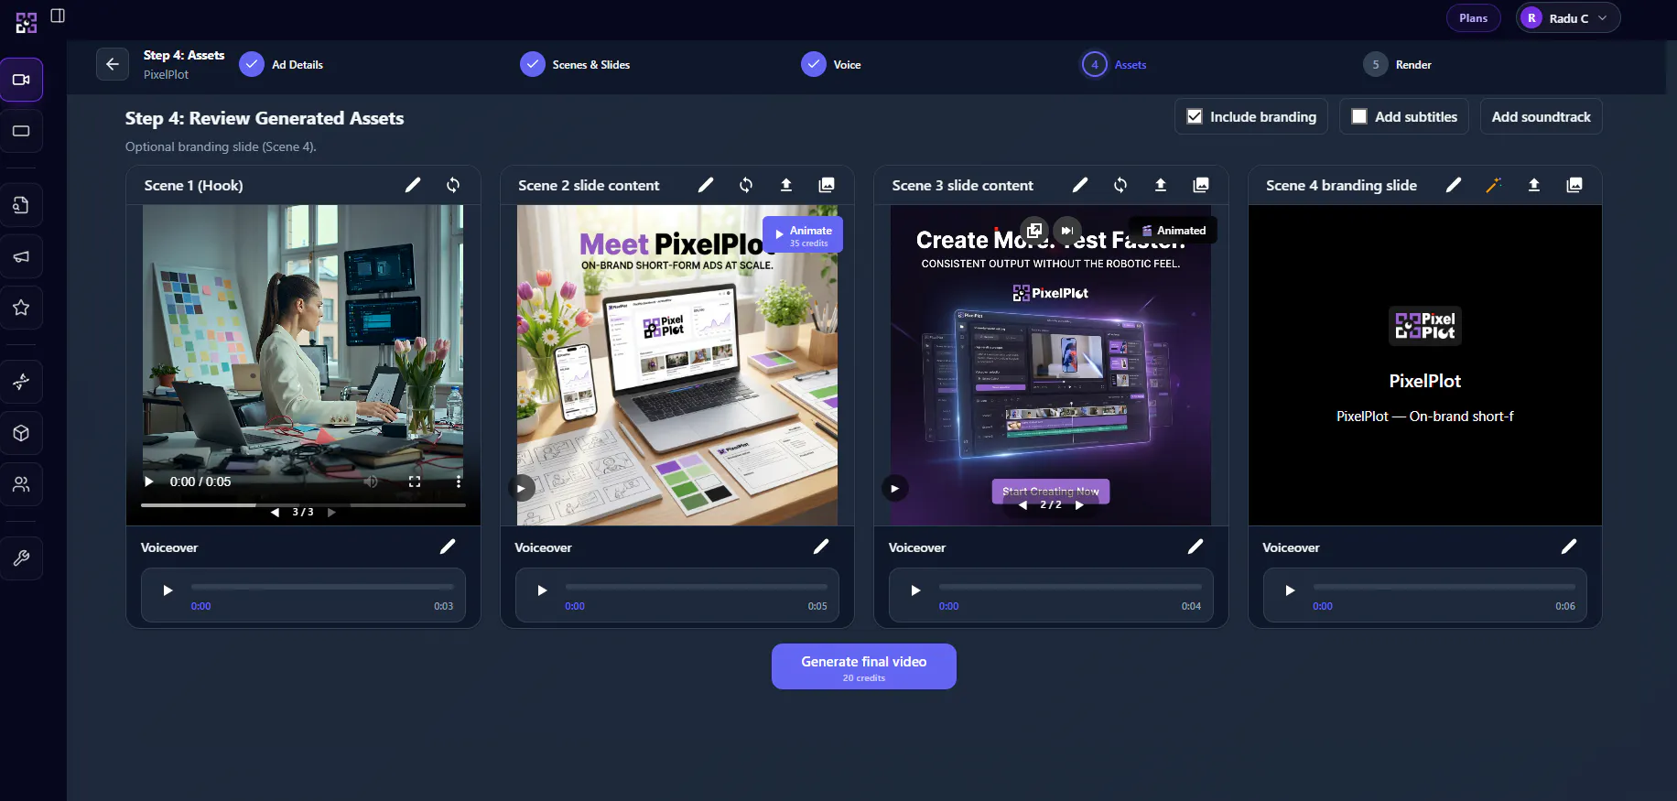Edit Scene 3 slide content with pencil
The image size is (1677, 801).
pos(1080,185)
